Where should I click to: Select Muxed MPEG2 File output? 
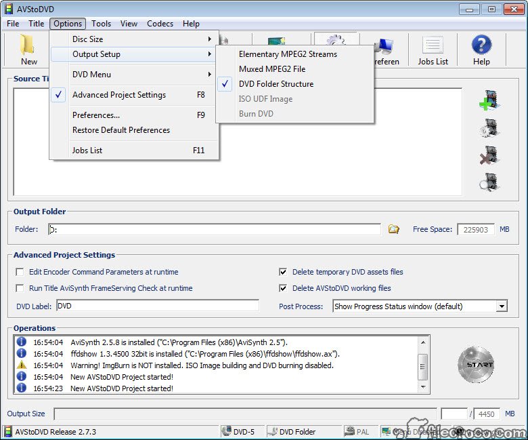[x=294, y=68]
